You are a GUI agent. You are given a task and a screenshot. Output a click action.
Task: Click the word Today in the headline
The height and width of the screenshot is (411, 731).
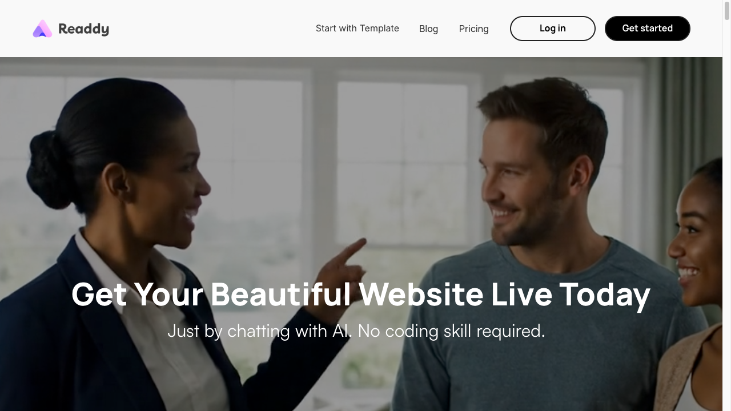605,295
